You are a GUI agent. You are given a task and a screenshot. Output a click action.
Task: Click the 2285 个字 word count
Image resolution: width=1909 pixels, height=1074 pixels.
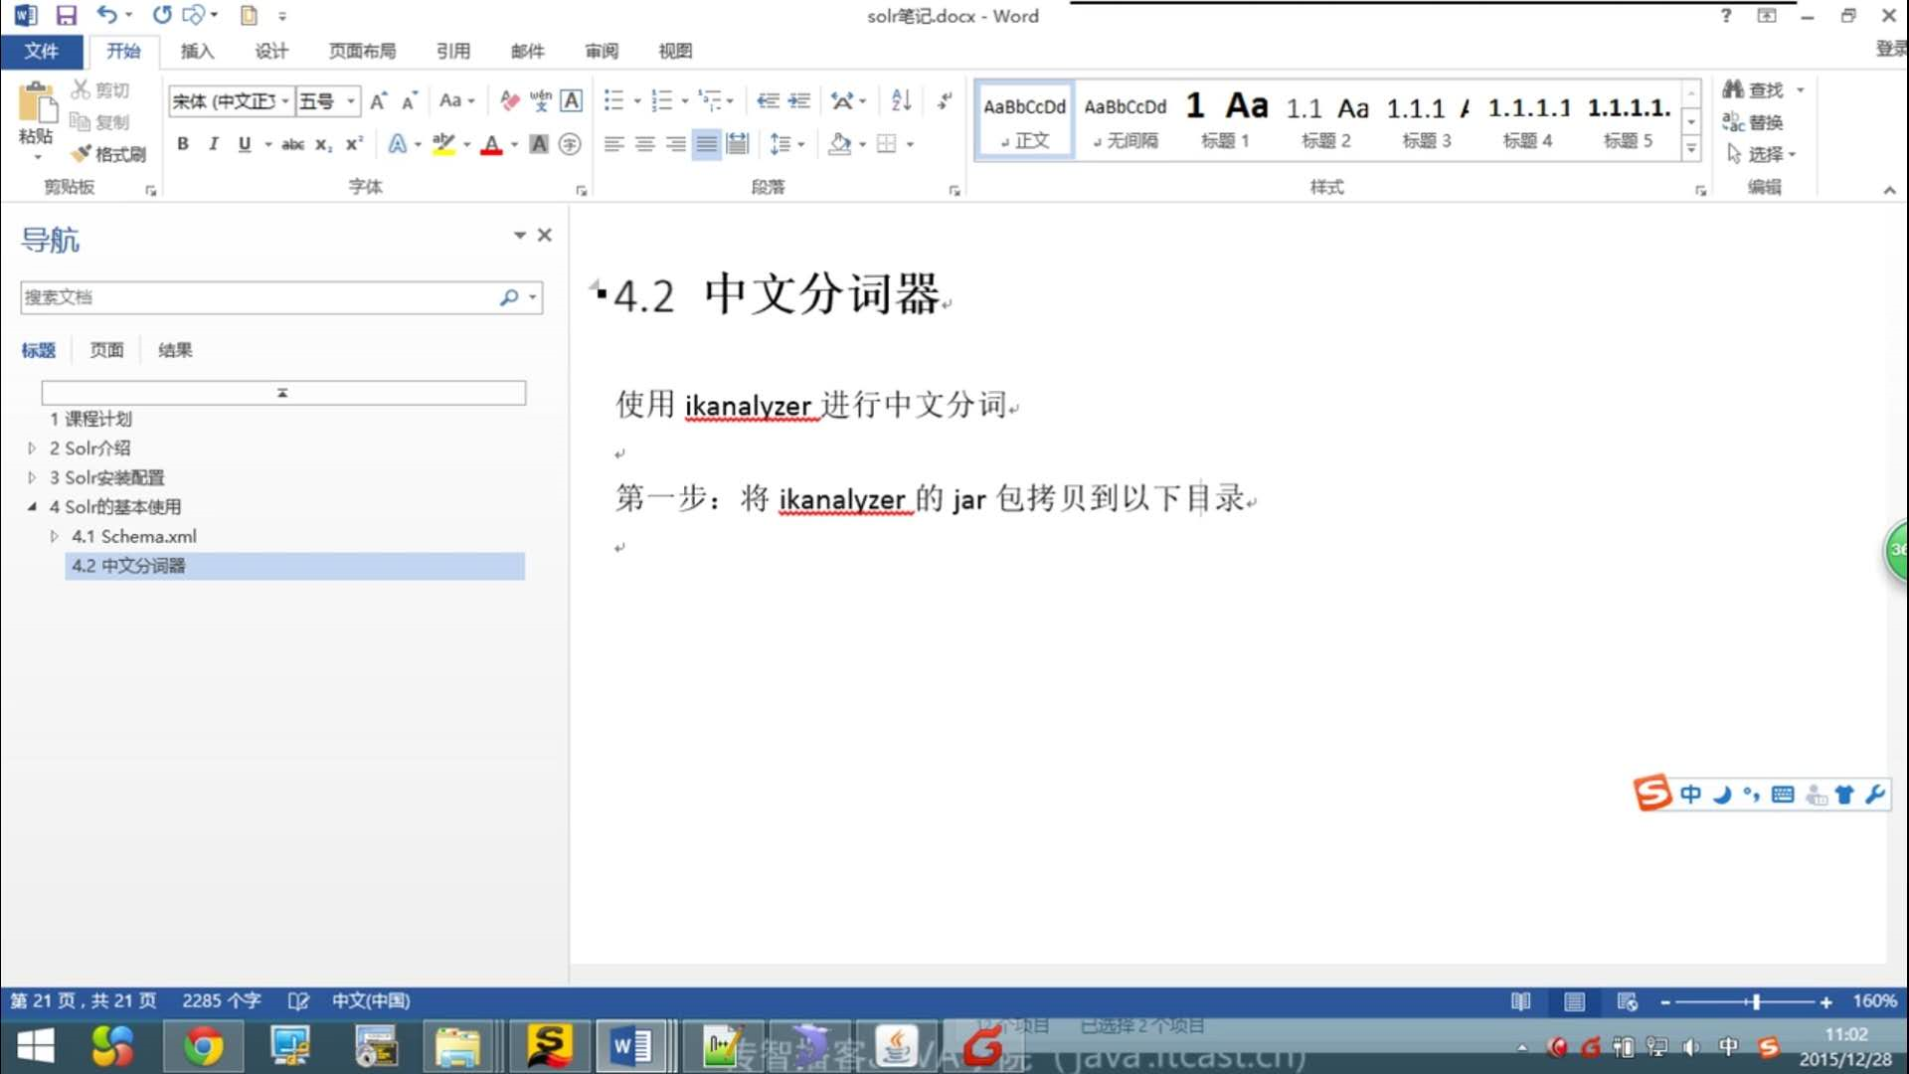click(221, 1000)
